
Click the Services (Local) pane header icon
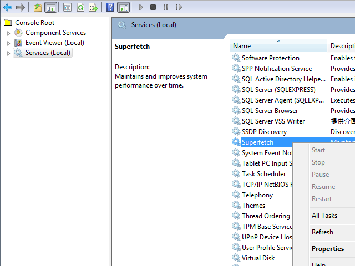coord(122,25)
